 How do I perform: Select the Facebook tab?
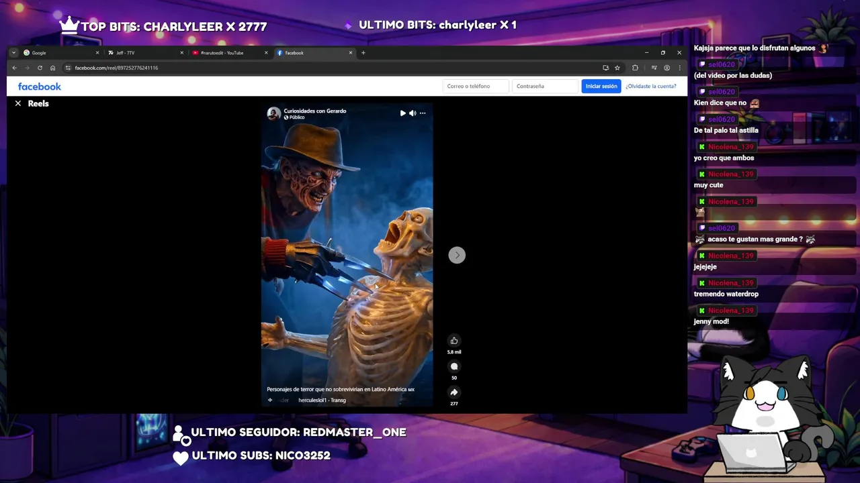tap(314, 53)
